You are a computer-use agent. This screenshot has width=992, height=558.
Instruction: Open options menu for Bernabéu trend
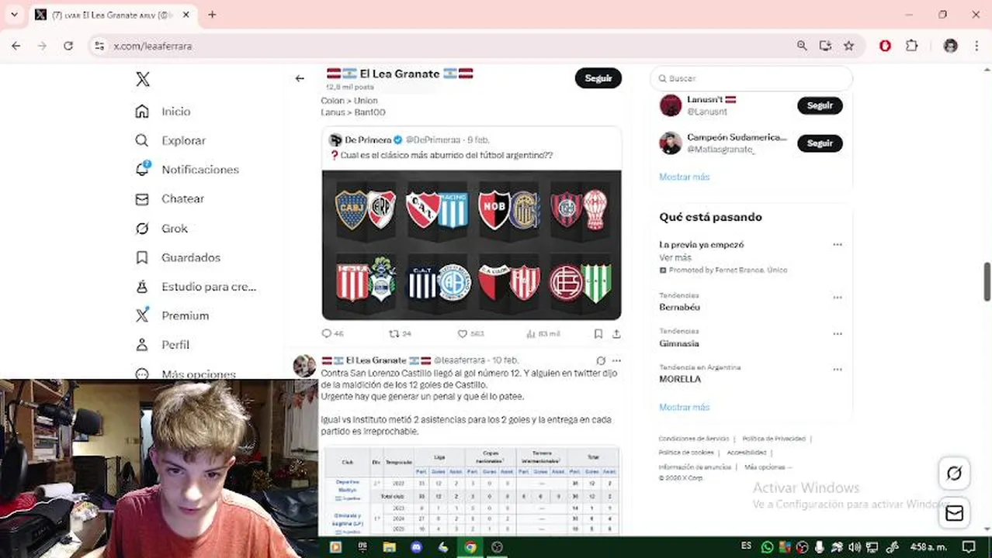[838, 298]
